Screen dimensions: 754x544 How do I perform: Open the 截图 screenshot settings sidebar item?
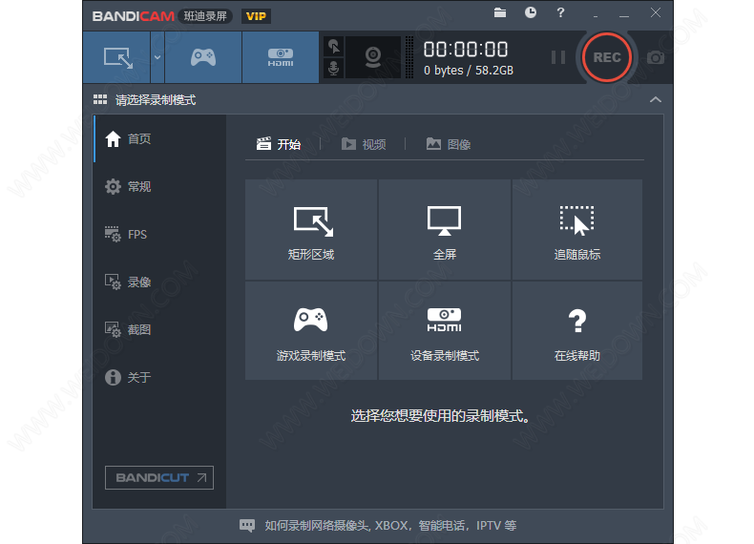point(159,329)
